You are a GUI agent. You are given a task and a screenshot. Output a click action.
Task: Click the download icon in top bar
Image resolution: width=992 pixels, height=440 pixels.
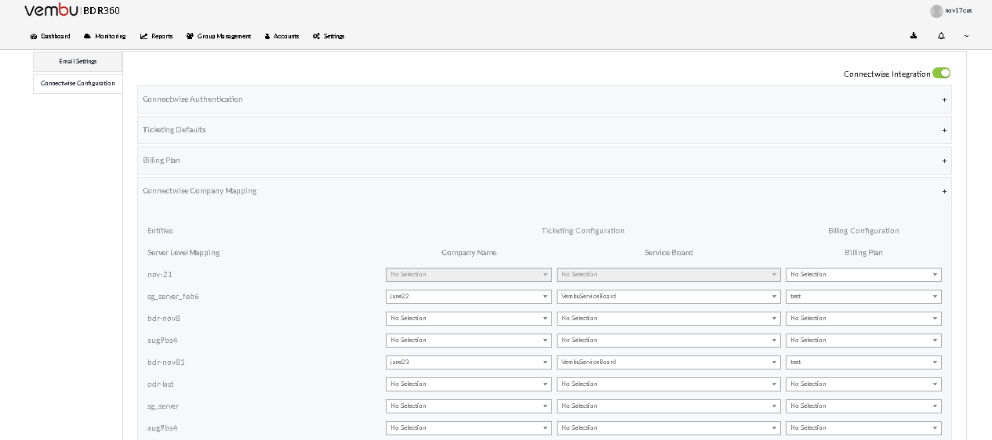pyautogui.click(x=914, y=35)
